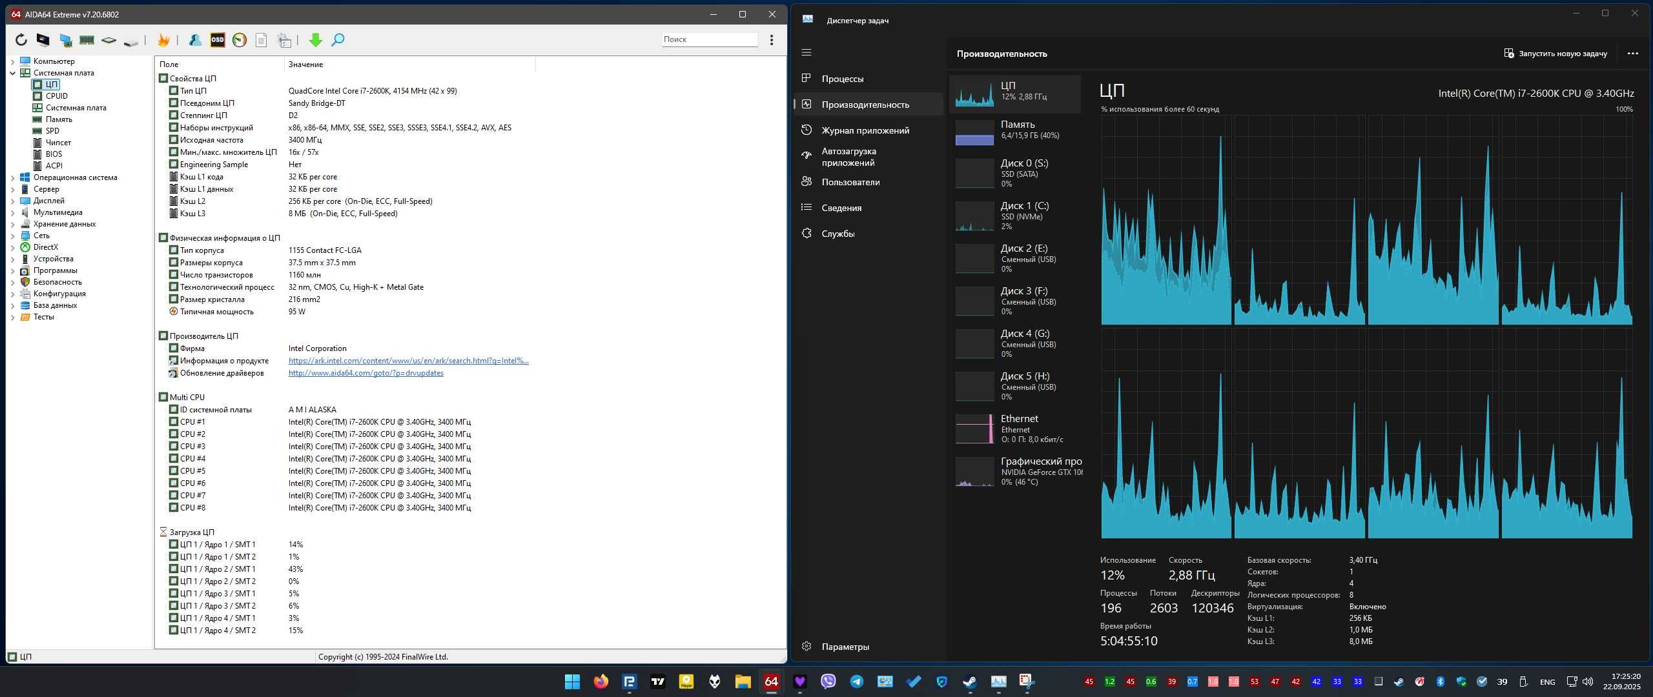The height and width of the screenshot is (697, 1653).
Task: Click the Поиск search field in AIDA64
Action: point(709,39)
